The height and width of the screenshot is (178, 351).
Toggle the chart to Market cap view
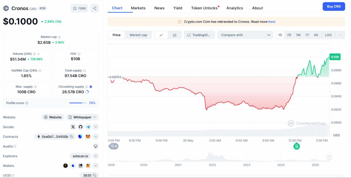coord(138,35)
